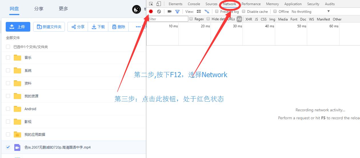
Task: Select the large request rows view icon
Action: (199, 12)
